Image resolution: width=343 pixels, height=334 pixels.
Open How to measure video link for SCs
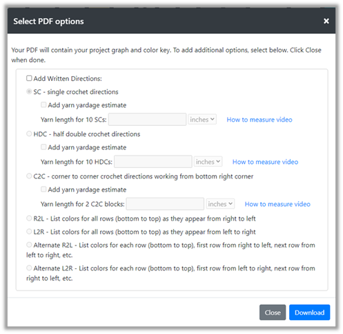pyautogui.click(x=259, y=120)
